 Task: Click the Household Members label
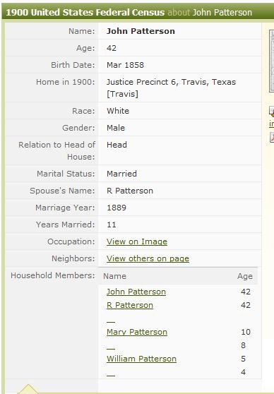tap(53, 275)
